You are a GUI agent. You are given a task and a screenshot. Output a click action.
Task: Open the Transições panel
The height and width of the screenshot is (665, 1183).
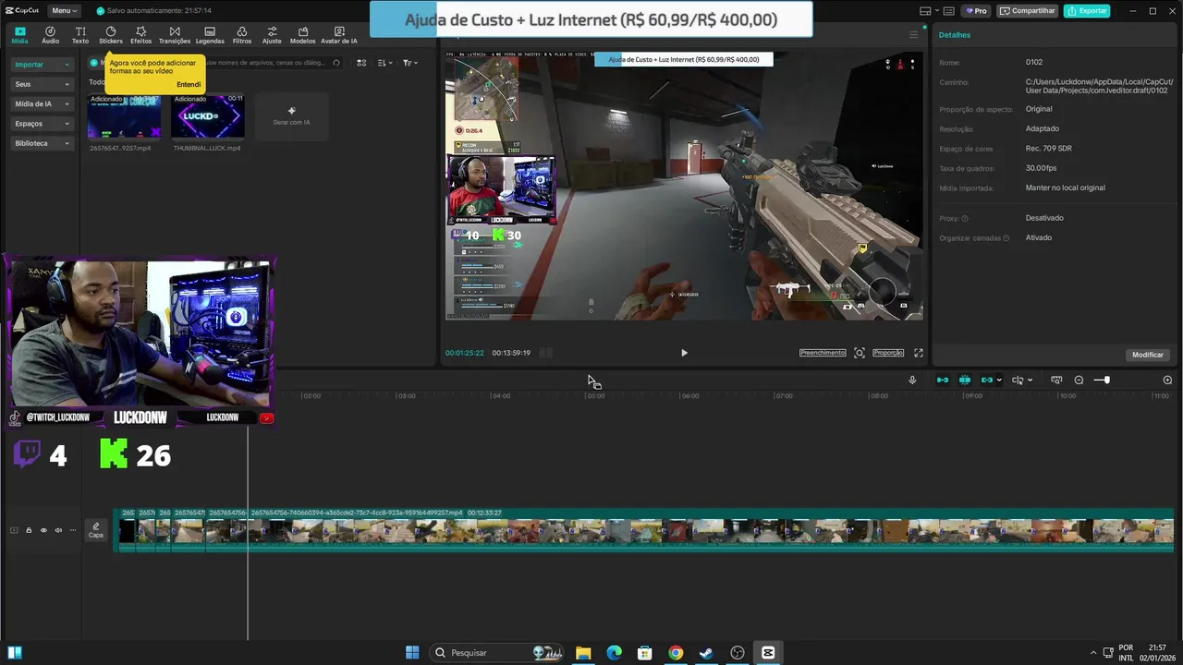pos(175,35)
